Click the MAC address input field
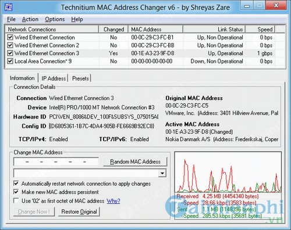 coord(56,161)
